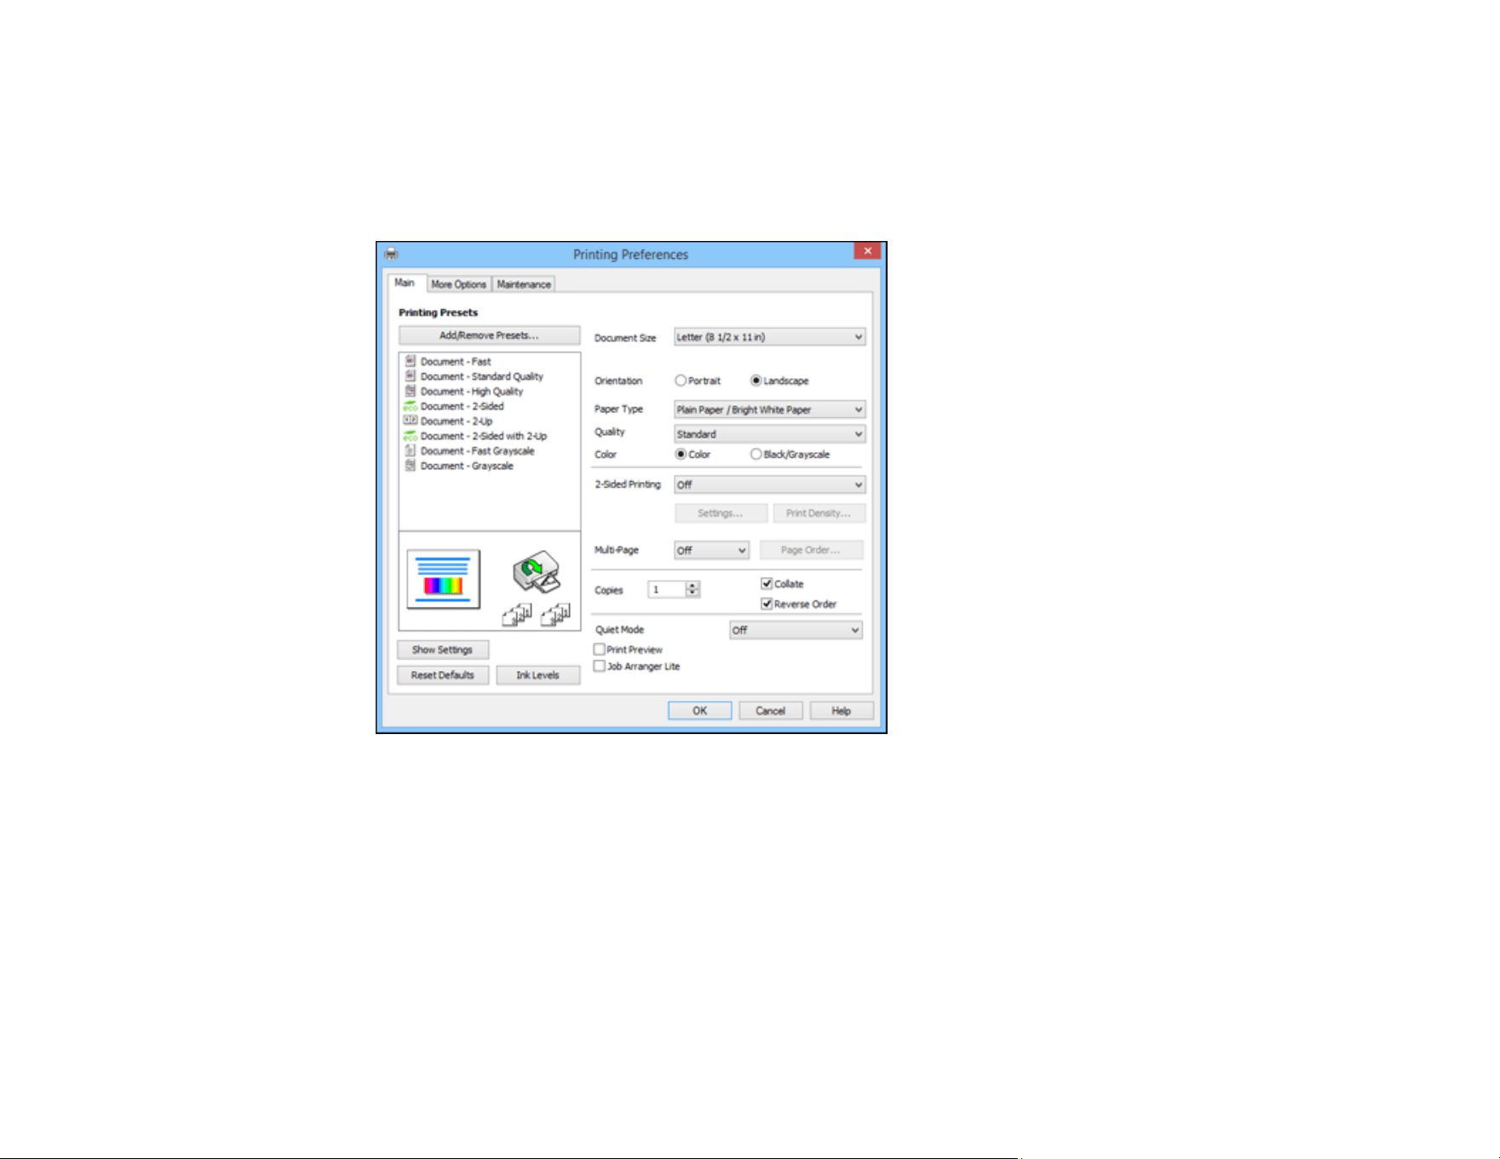The height and width of the screenshot is (1159, 1500).
Task: Click the 2-sided Settings button
Action: click(720, 514)
